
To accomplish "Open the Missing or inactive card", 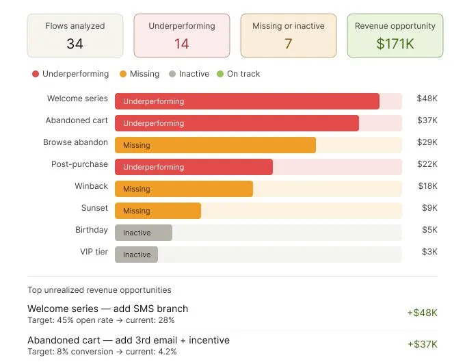I will click(x=289, y=36).
